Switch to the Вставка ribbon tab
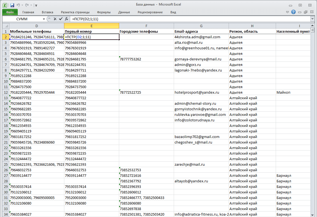The height and width of the screenshot is (217, 317). coord(47,12)
